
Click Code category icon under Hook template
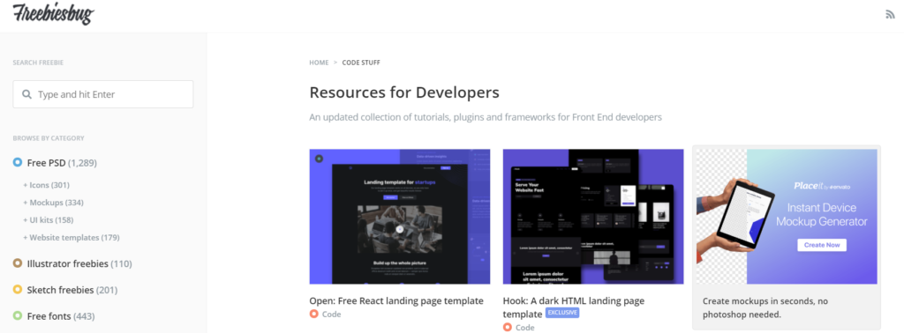(x=508, y=327)
